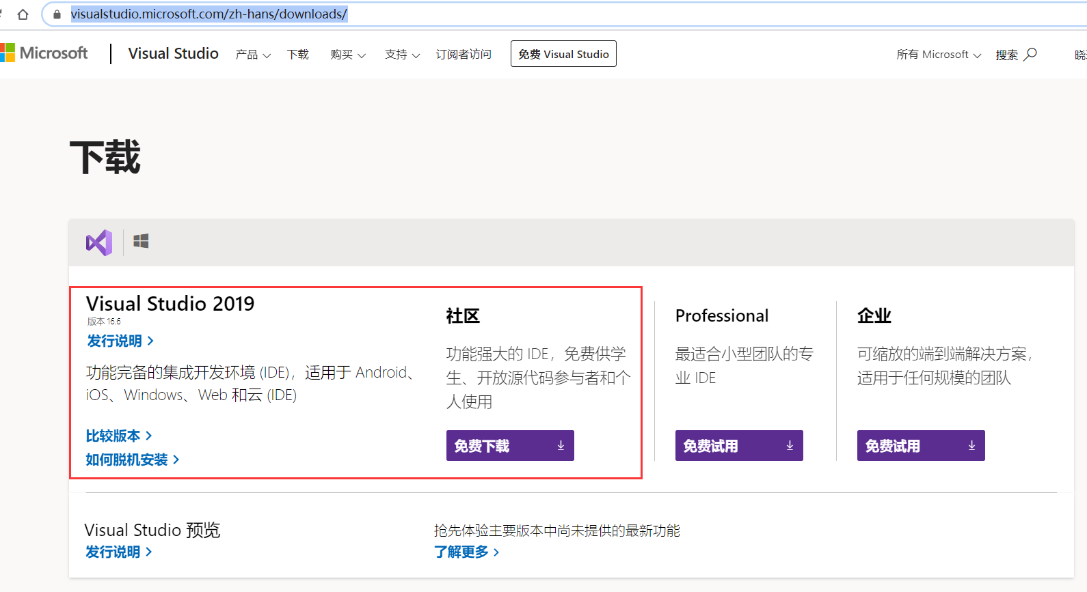Open the 如何脱机安装 link
Image resolution: width=1087 pixels, height=592 pixels.
(x=133, y=460)
